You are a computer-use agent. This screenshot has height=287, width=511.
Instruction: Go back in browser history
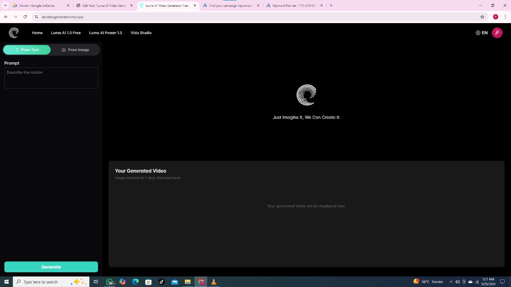[6, 17]
